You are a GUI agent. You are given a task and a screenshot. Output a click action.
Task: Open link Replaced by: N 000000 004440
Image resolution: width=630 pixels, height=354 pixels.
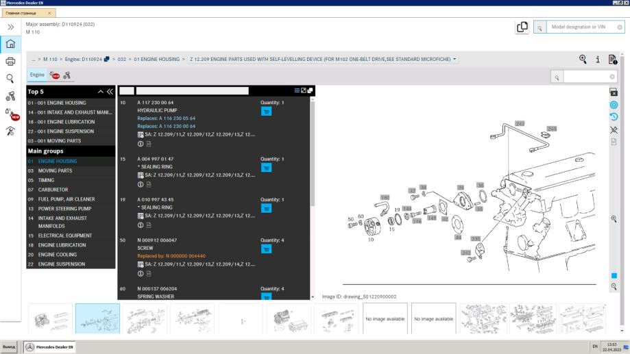[x=171, y=256]
